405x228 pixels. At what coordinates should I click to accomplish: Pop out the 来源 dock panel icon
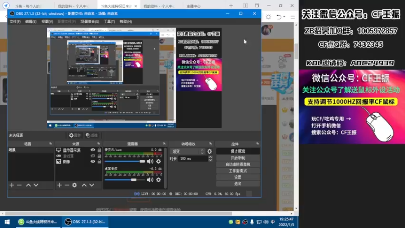(x=98, y=144)
